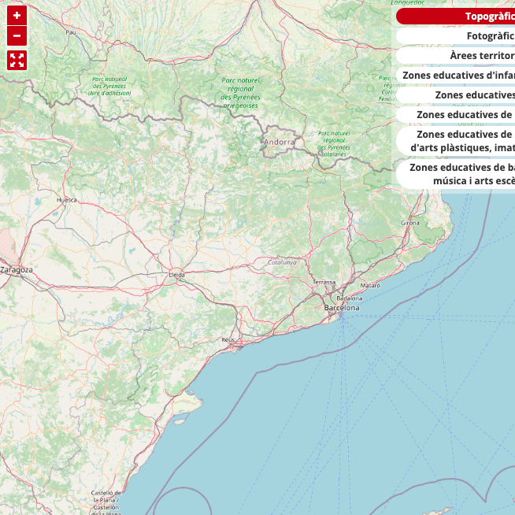Click the Mataró city label
This screenshot has width=515, height=515.
pyautogui.click(x=370, y=285)
